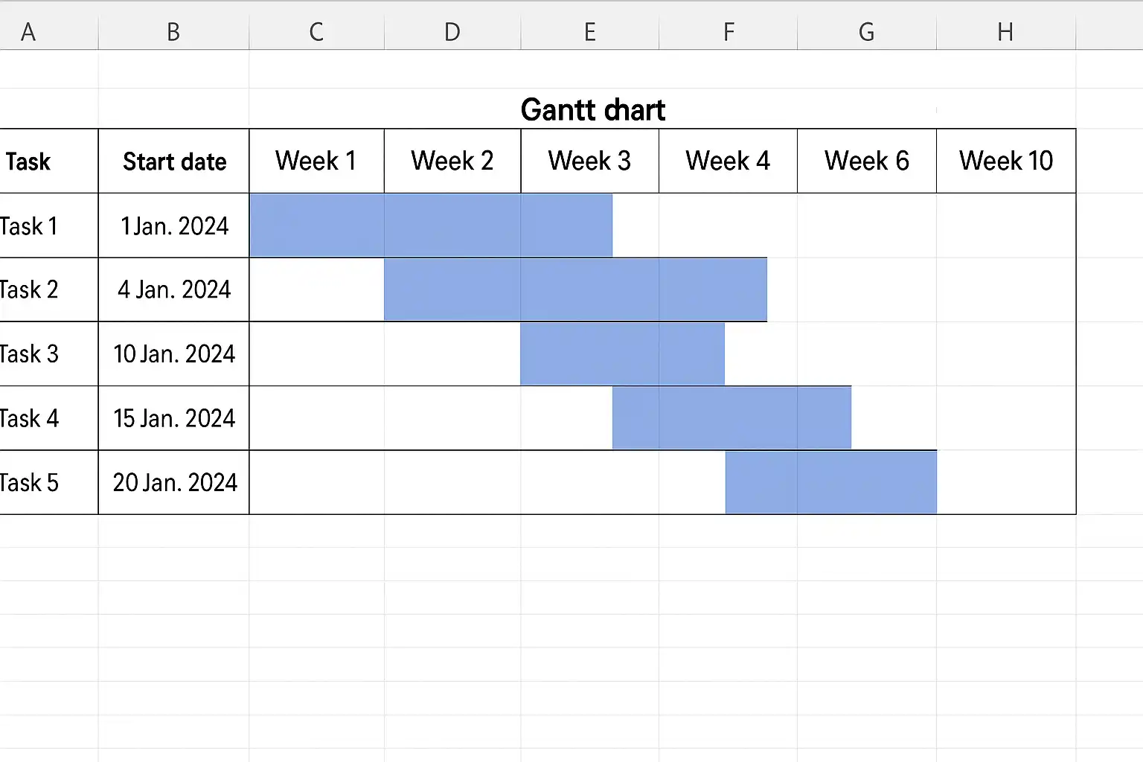Select column A header
Image resolution: width=1143 pixels, height=762 pixels.
point(30,32)
